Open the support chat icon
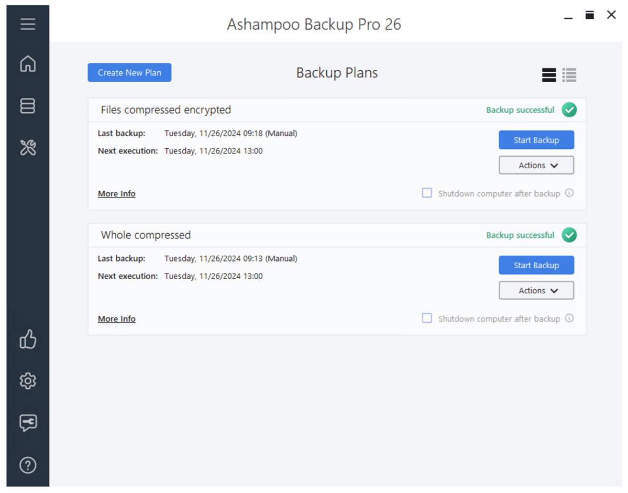The height and width of the screenshot is (493, 628). pos(28,423)
